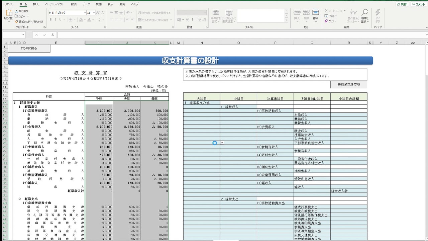Click Wrap Text (折り返して全体を表示する)
The width and height of the screenshot is (428, 241).
[x=154, y=13]
